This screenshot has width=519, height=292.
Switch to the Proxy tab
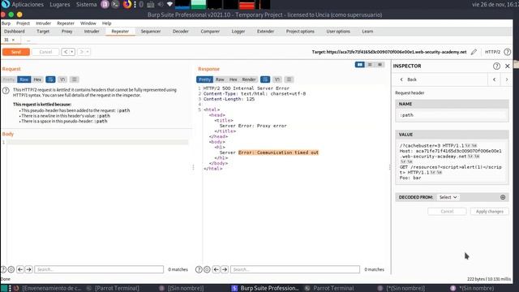pyautogui.click(x=66, y=32)
